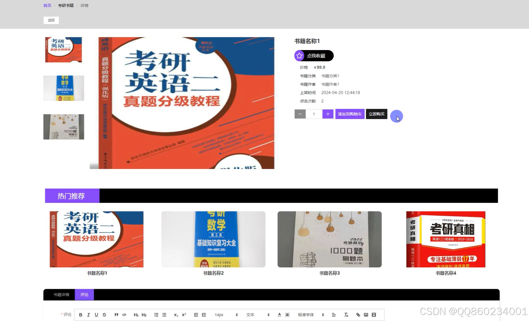Open the 文本 paragraph style dropdown
The image size is (529, 321).
point(258,315)
